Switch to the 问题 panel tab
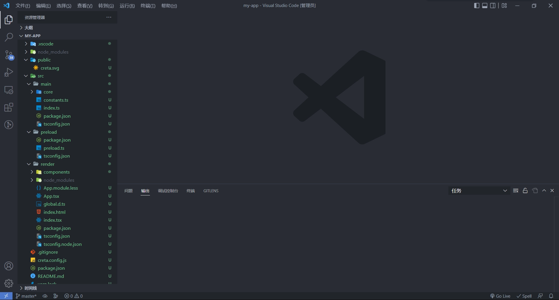559x300 pixels. click(x=128, y=191)
